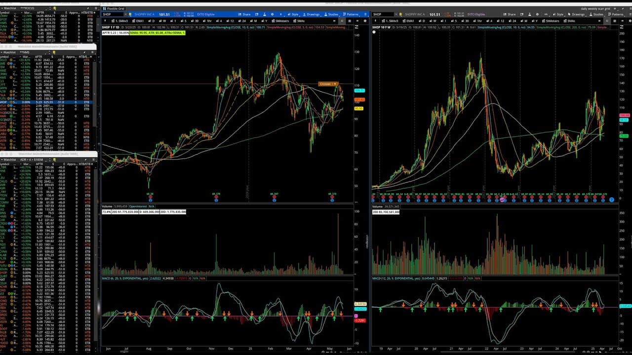This screenshot has width=632, height=355.
Task: Switch left chart to 1hr timeframe
Action: pos(208,21)
